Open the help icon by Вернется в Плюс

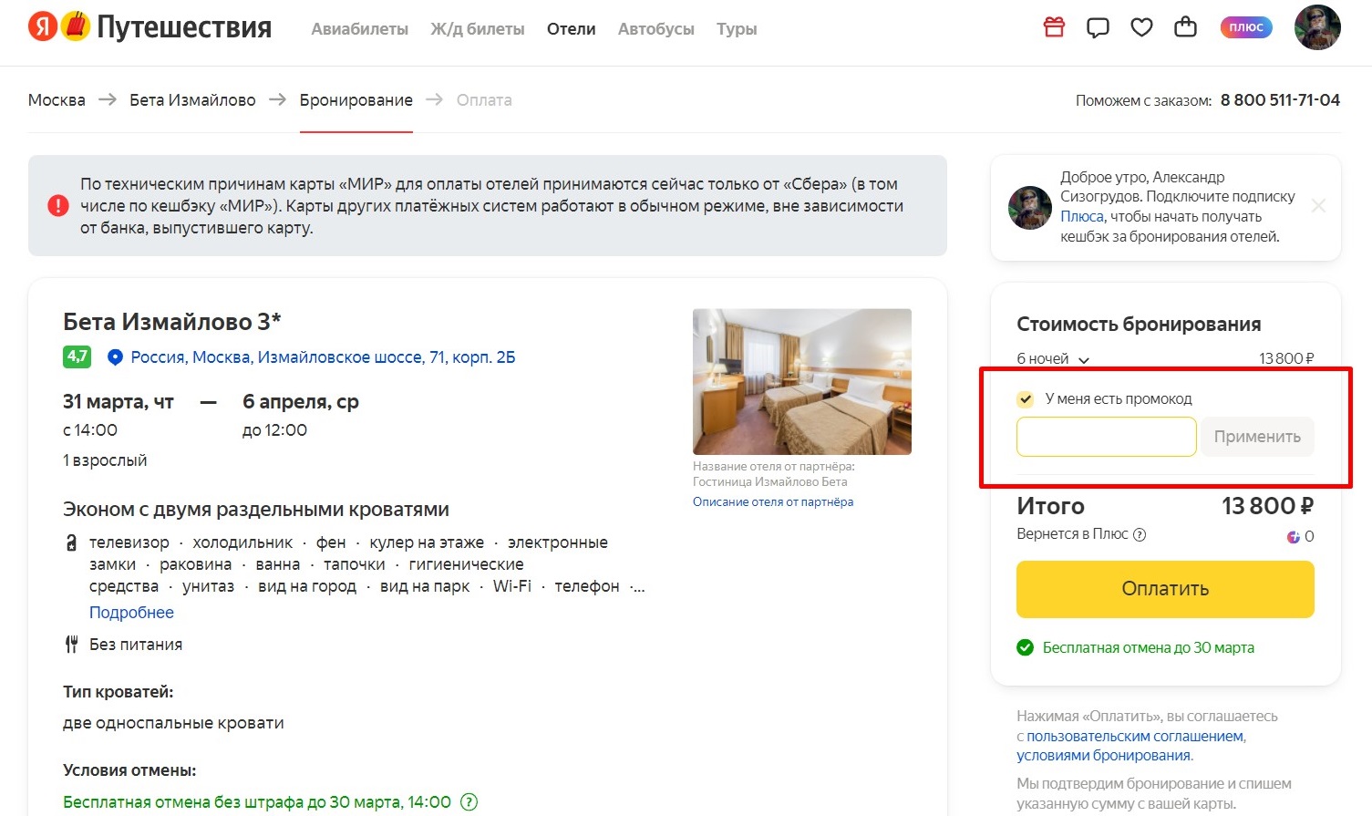(x=1140, y=535)
